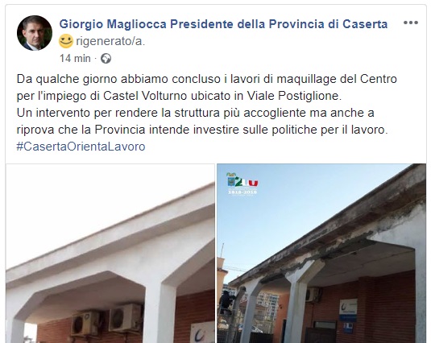This screenshot has height=343, width=431.
Task: Click the worker on ladder in right photo
Action: 226,304
